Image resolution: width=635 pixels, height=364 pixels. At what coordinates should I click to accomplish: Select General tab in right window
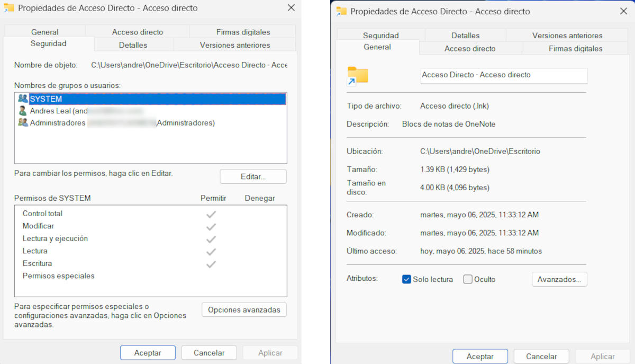377,47
